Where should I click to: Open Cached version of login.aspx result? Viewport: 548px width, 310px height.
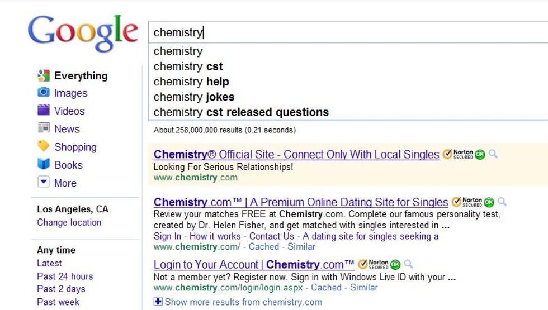coord(326,288)
